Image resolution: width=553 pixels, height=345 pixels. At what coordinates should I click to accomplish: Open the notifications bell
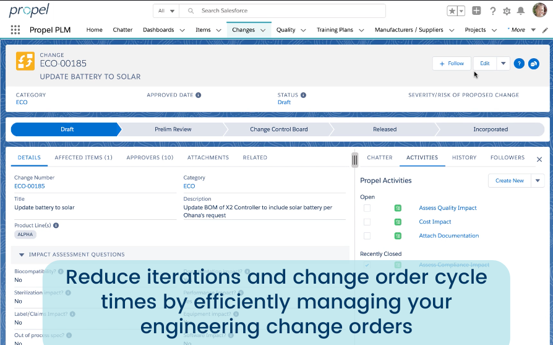[521, 11]
